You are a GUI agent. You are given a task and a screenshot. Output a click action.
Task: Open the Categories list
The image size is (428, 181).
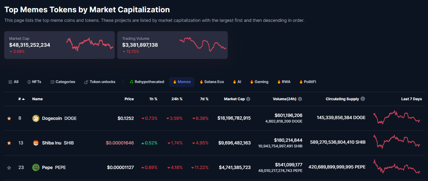click(63, 82)
